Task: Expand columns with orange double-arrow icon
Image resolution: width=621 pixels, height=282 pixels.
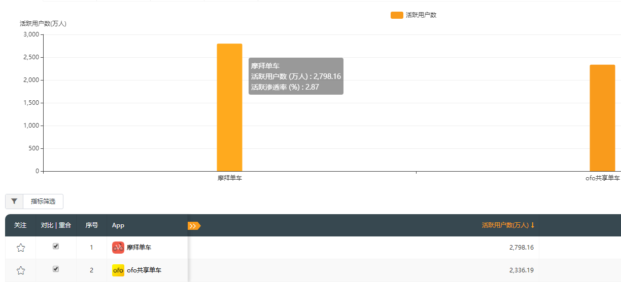Action: [x=194, y=226]
